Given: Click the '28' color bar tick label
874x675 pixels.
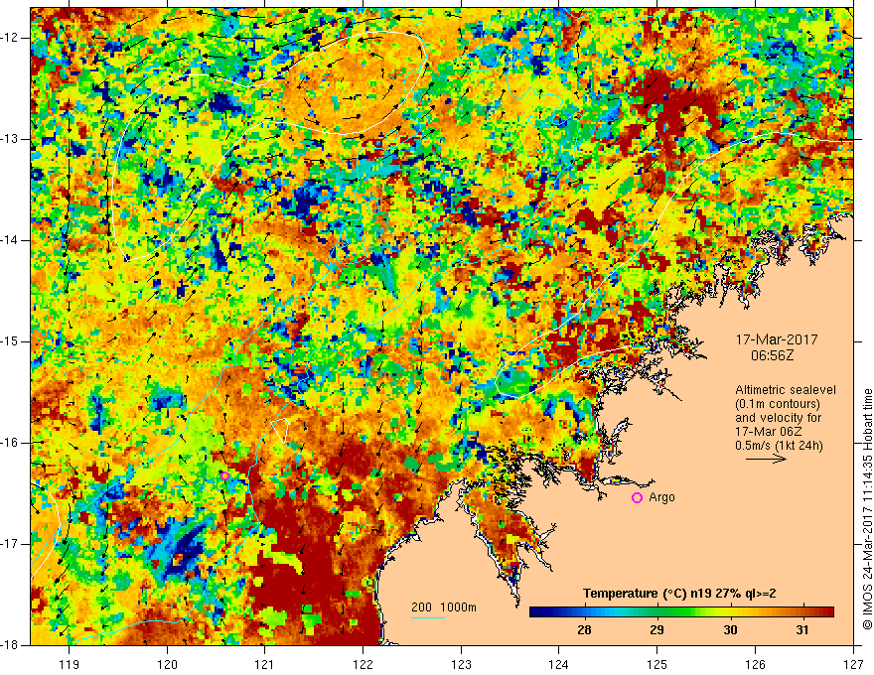Looking at the screenshot, I should coord(584,630).
